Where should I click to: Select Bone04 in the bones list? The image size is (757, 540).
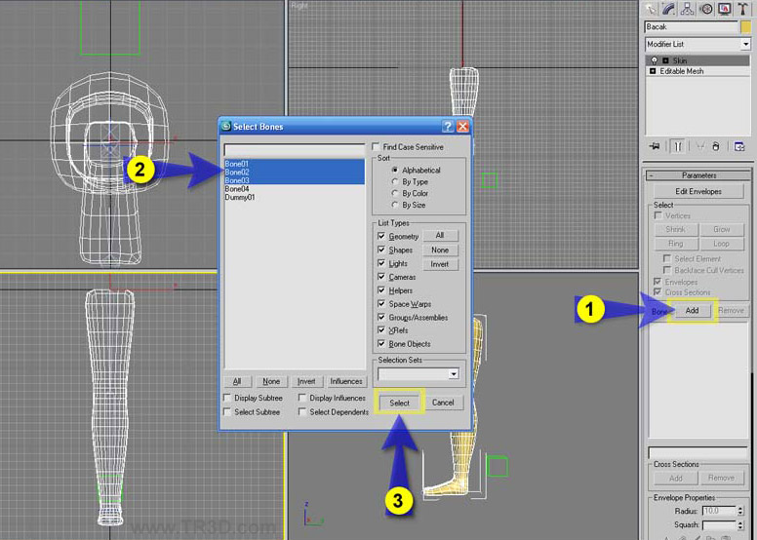tap(237, 189)
